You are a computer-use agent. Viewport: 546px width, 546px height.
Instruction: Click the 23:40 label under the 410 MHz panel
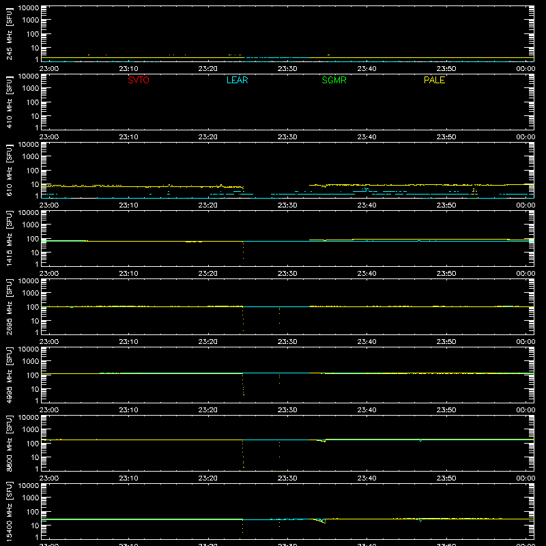(367, 137)
